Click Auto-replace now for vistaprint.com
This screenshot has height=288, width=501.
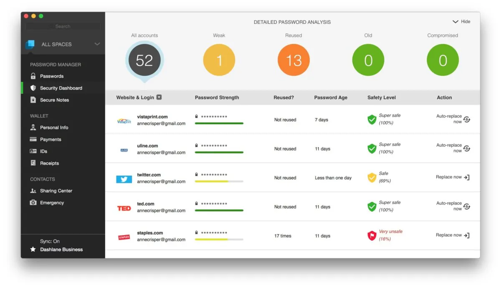(x=453, y=119)
